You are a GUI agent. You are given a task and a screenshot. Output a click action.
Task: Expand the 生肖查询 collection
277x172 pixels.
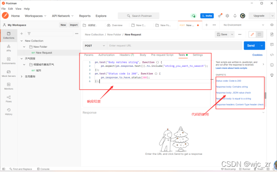coord(22,76)
